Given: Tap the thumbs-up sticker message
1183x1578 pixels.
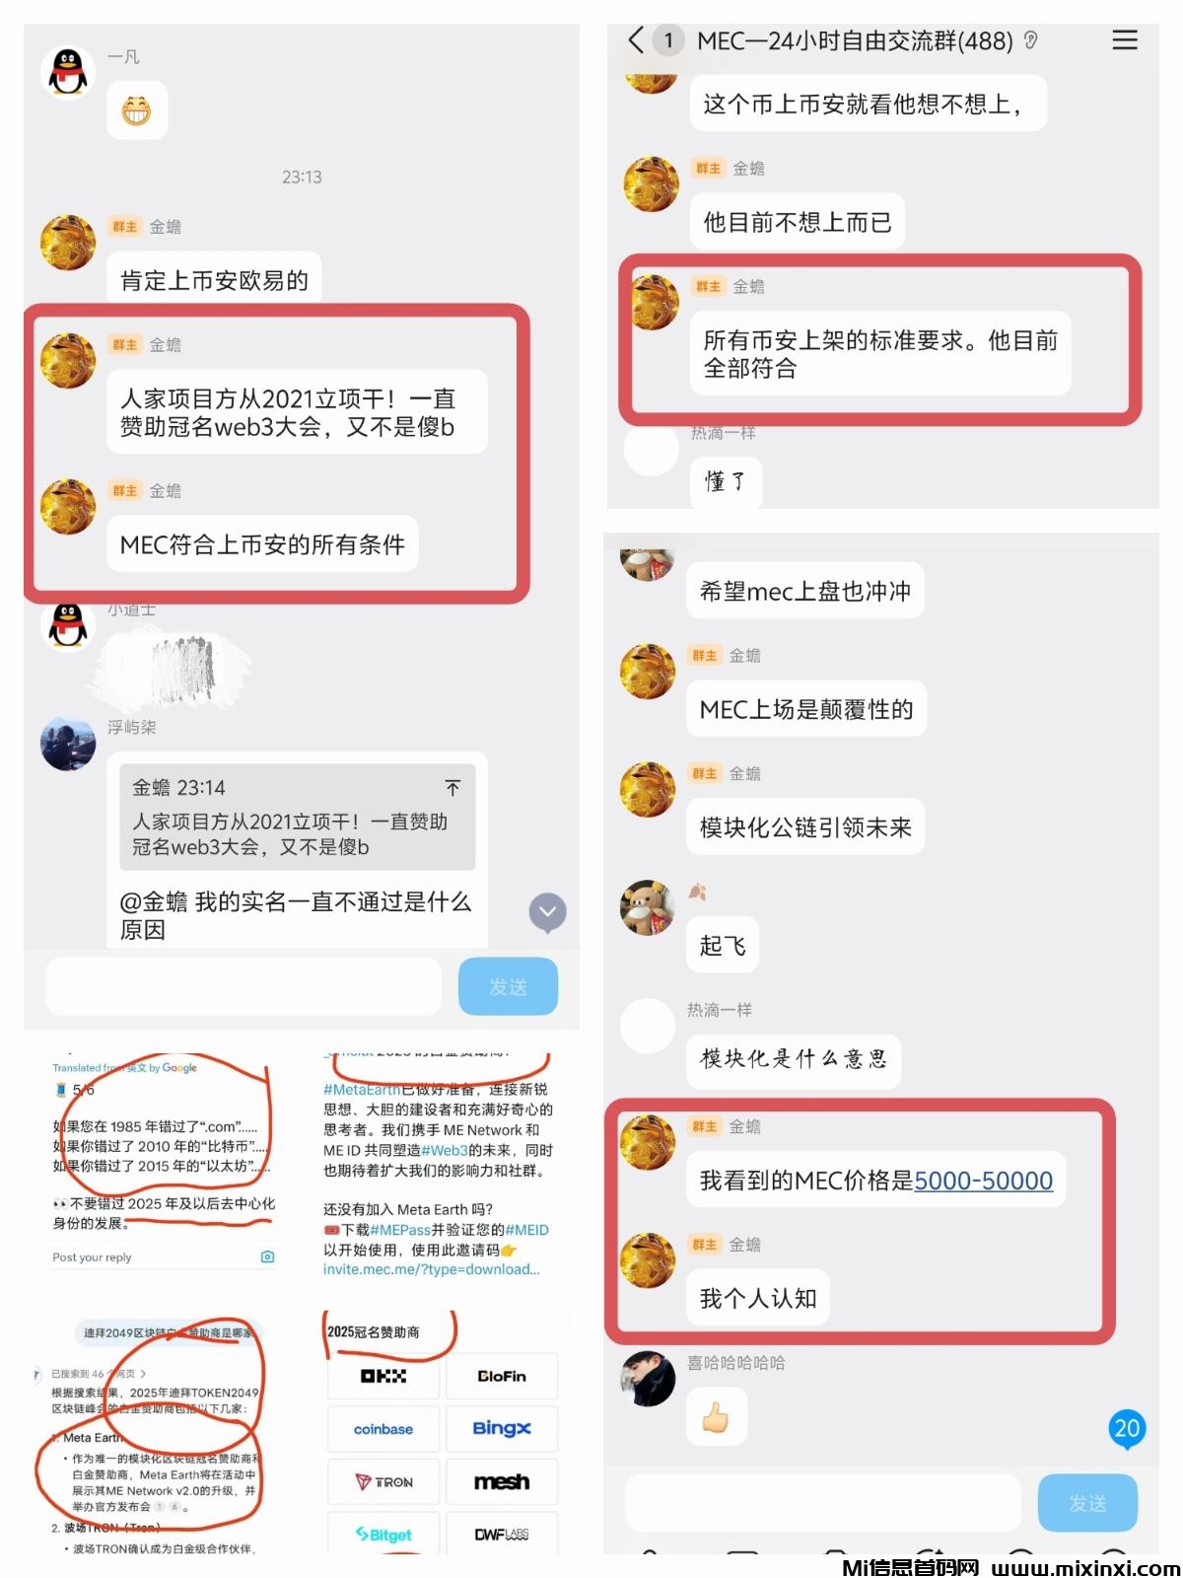Looking at the screenshot, I should tap(716, 1417).
